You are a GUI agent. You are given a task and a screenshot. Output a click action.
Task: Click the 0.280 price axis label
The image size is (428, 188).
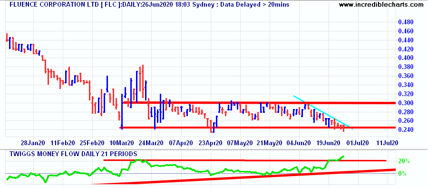pyautogui.click(x=406, y=112)
